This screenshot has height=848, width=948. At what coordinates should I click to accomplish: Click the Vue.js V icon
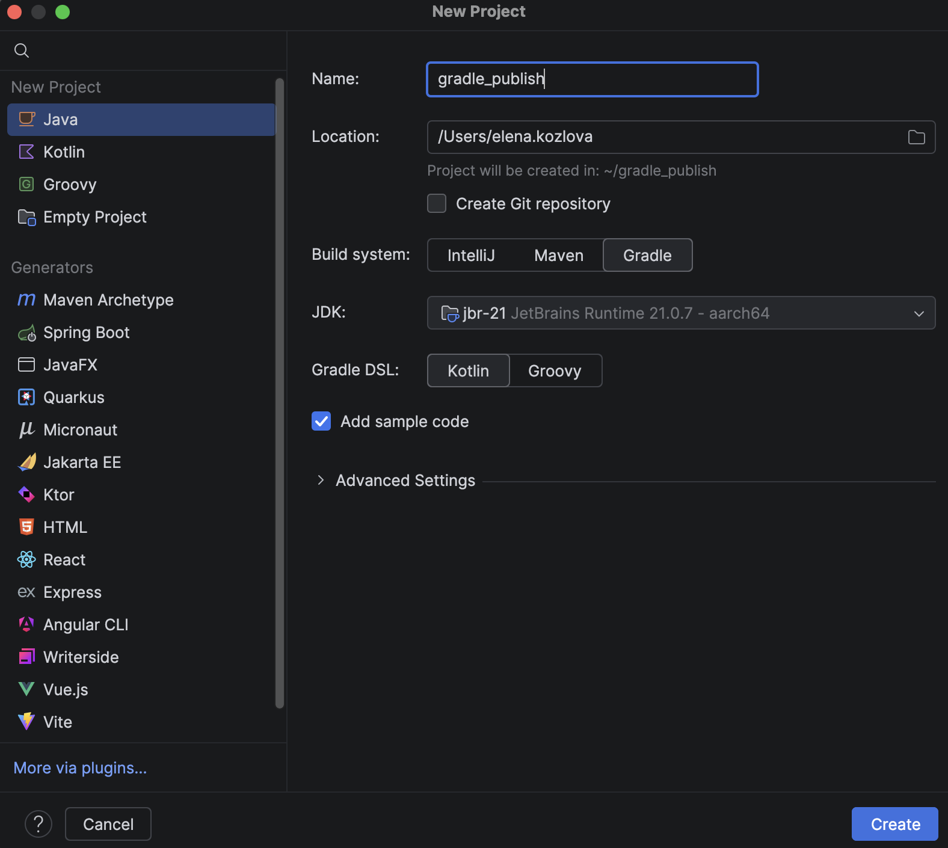pos(26,689)
